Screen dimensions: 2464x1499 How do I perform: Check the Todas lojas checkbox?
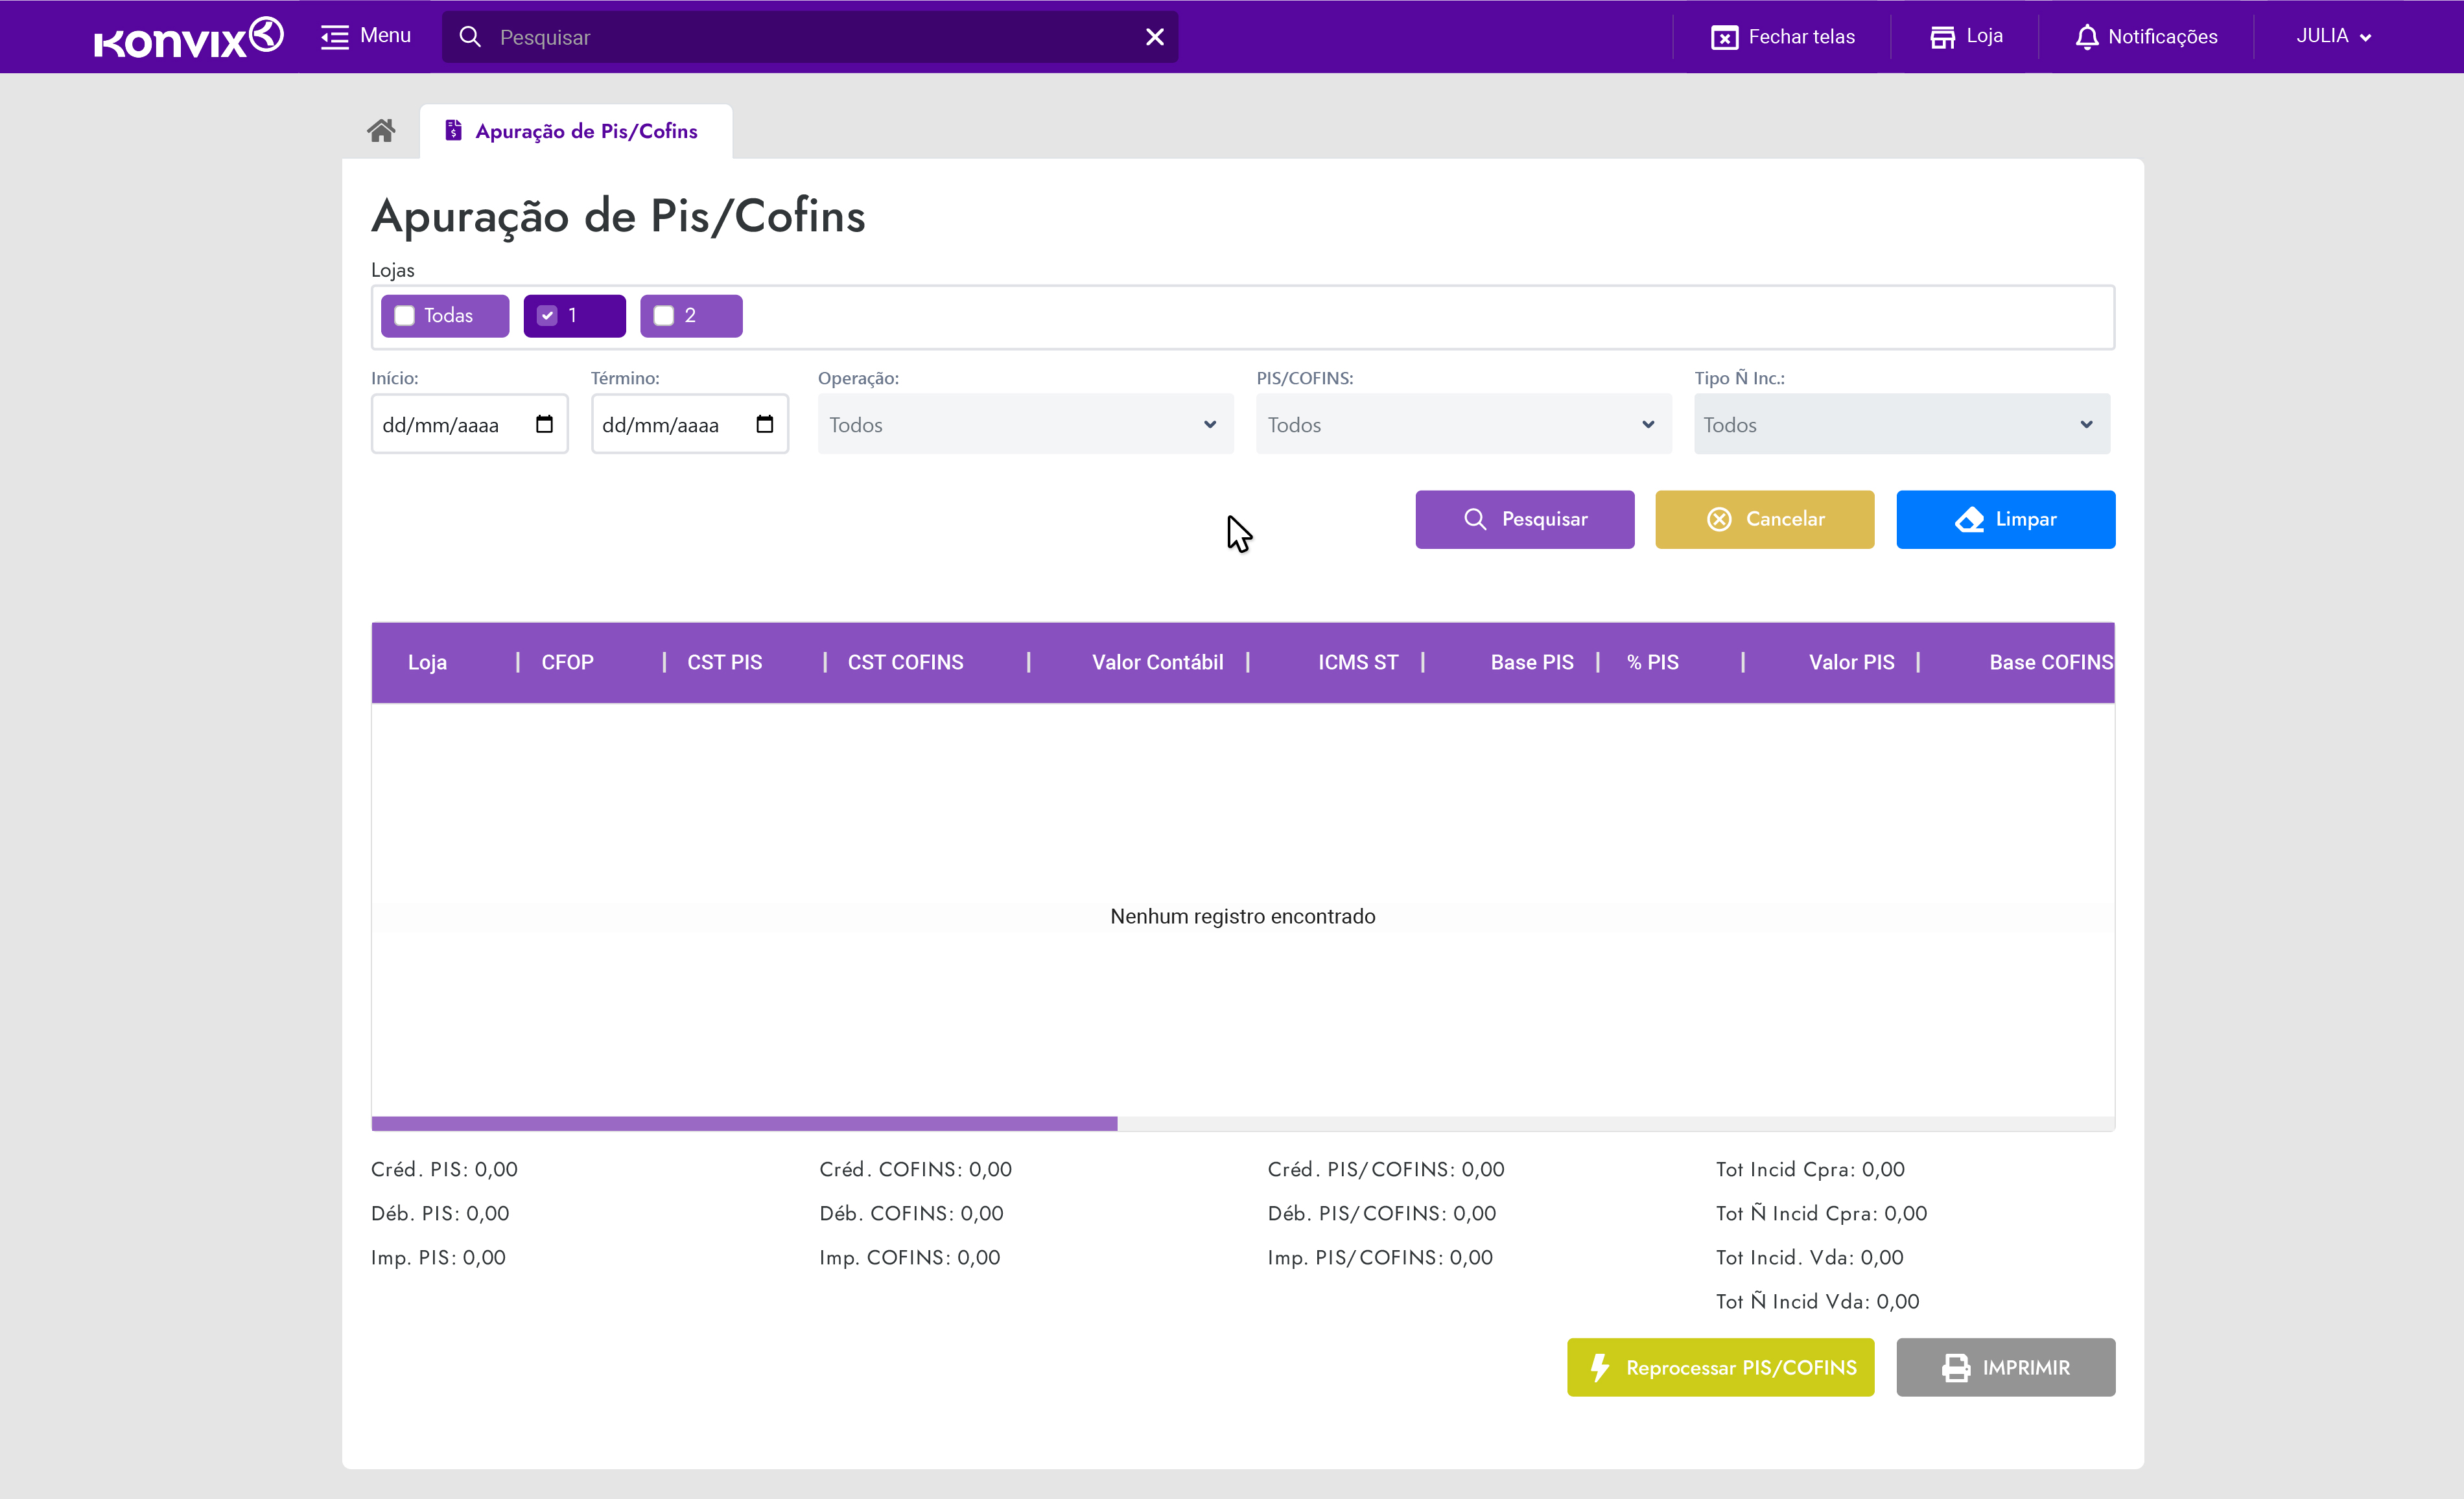pos(405,316)
